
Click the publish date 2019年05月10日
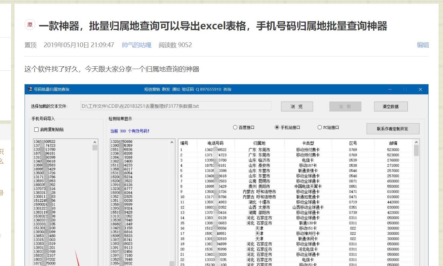coord(79,45)
